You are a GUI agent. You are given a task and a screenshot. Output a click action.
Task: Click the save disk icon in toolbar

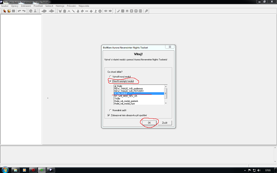(13, 11)
